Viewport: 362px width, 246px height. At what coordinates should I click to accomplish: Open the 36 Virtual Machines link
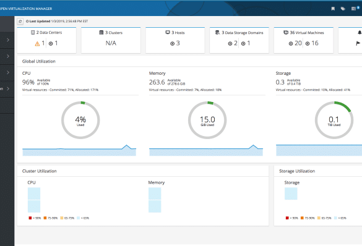(307, 33)
